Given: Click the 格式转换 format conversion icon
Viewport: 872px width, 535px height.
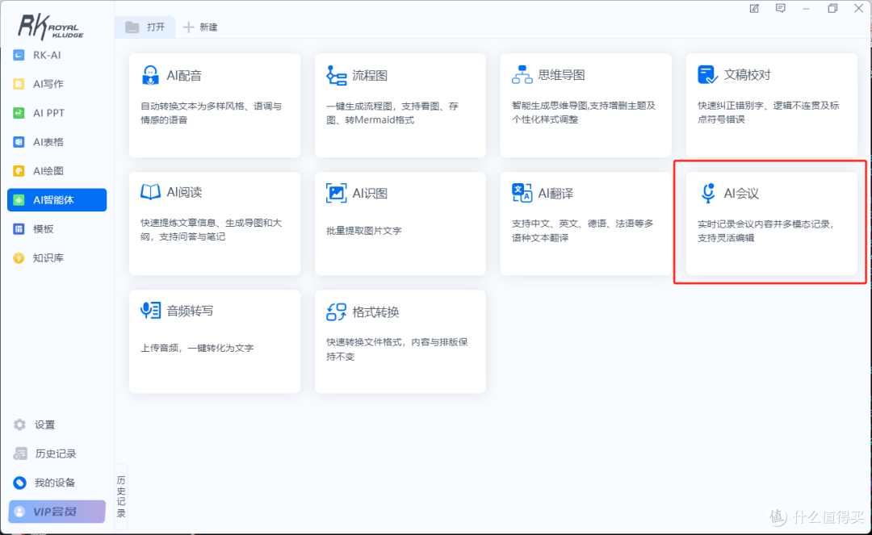Looking at the screenshot, I should [x=336, y=311].
